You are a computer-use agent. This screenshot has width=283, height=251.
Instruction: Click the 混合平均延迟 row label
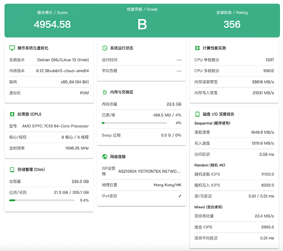pos(206,238)
